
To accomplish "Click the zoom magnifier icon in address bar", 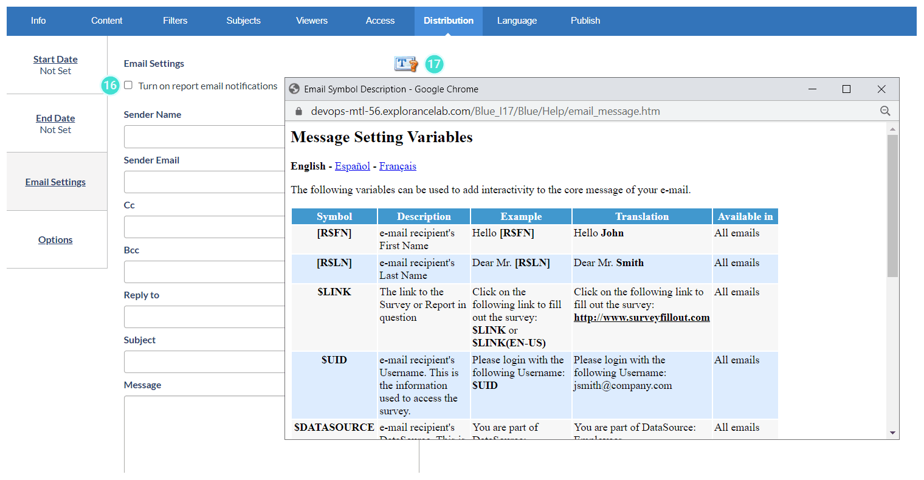I will [x=885, y=111].
